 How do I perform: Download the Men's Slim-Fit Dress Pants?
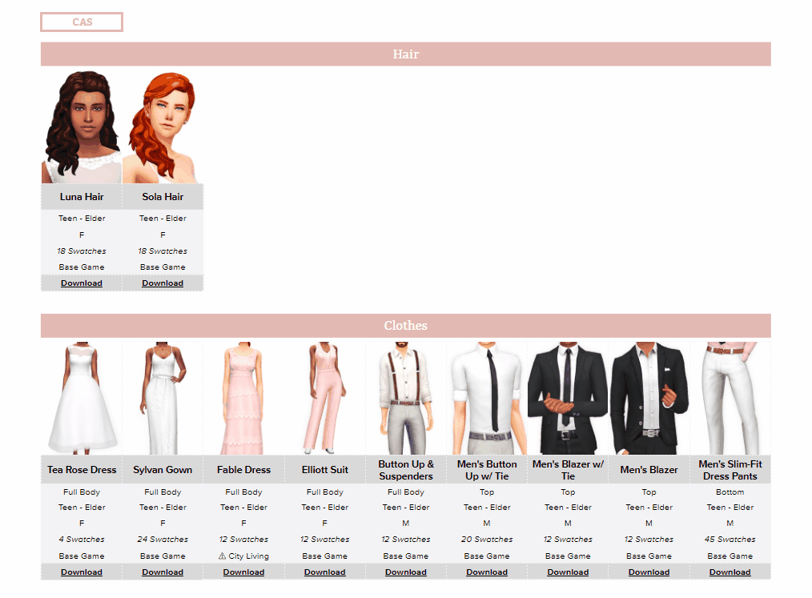(730, 572)
